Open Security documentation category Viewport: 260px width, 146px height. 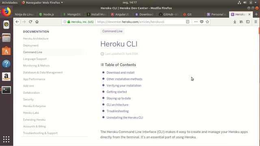coord(28,99)
